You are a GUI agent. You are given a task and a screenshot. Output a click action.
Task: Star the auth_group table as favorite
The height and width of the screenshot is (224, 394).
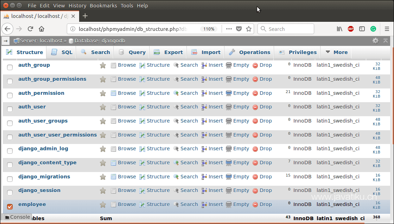click(x=103, y=65)
